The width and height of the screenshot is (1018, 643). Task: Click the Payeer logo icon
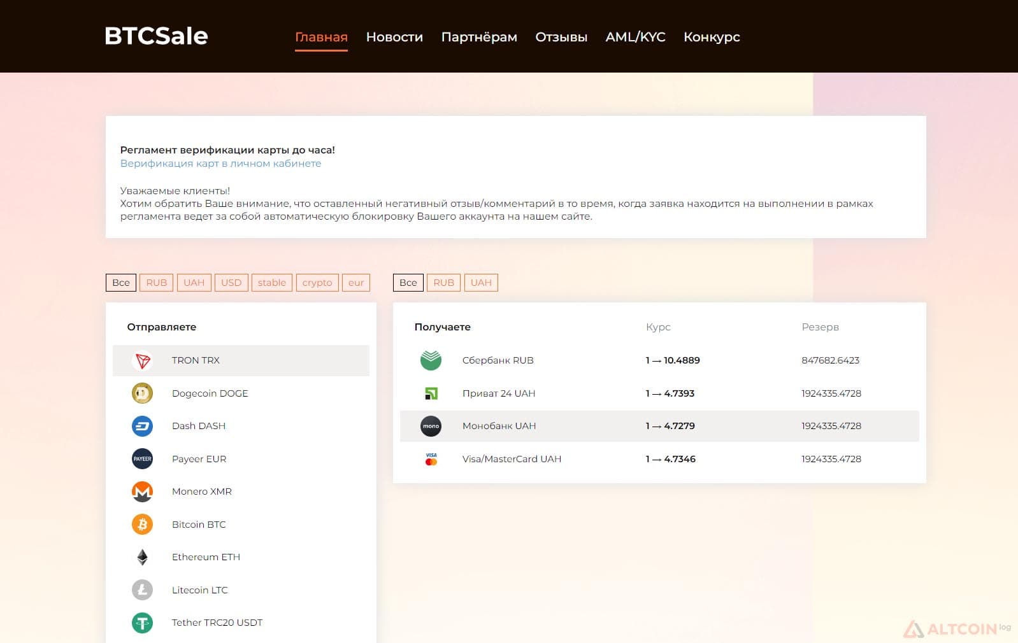coord(143,459)
